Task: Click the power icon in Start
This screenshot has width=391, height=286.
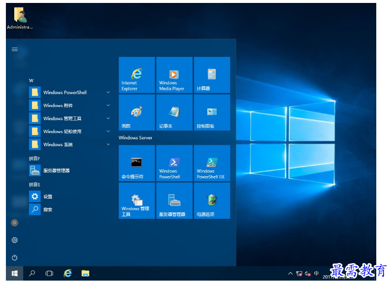Action: pos(15,258)
